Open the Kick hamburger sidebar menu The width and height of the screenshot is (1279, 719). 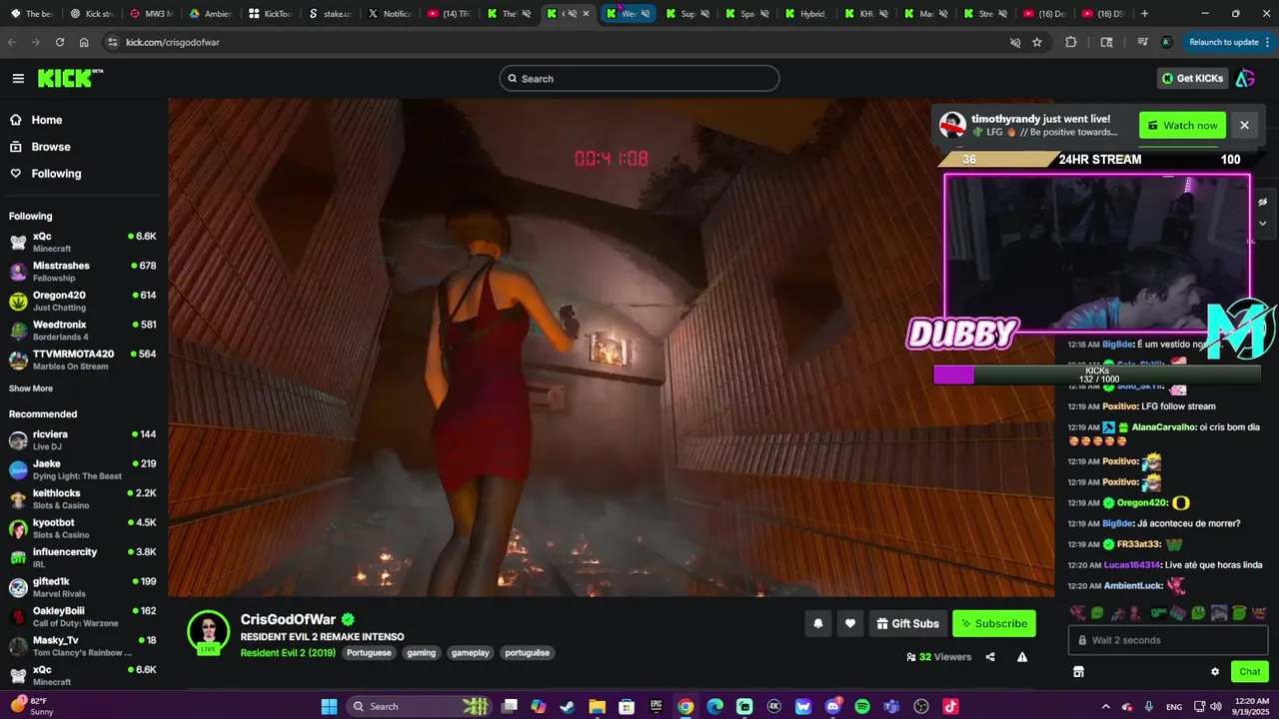(x=18, y=78)
